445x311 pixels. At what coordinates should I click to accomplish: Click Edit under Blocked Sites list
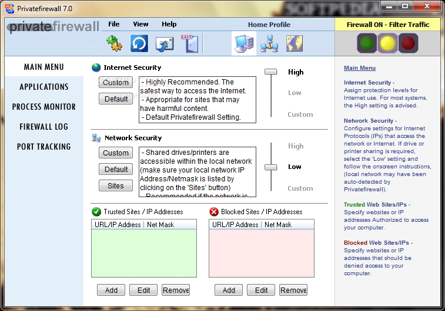(x=261, y=290)
